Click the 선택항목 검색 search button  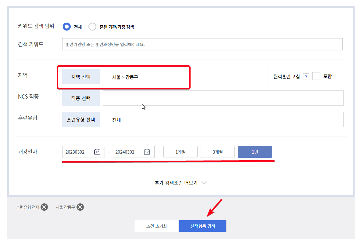point(202,226)
